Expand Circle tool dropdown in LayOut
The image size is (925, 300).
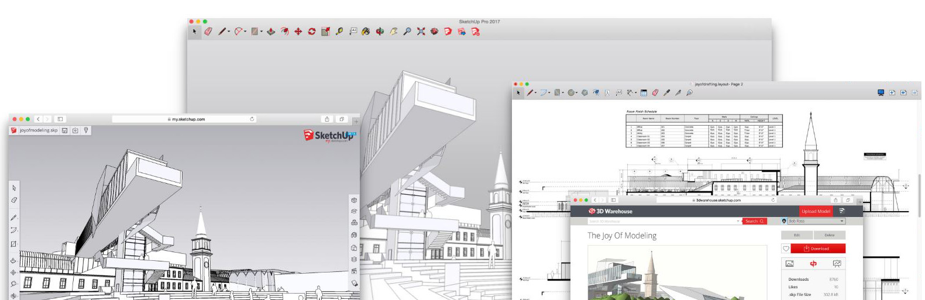tap(576, 92)
